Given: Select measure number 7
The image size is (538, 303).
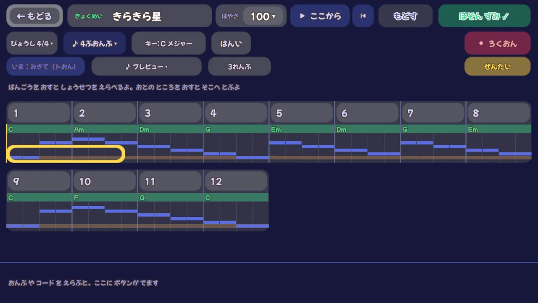Looking at the screenshot, I should [x=434, y=113].
